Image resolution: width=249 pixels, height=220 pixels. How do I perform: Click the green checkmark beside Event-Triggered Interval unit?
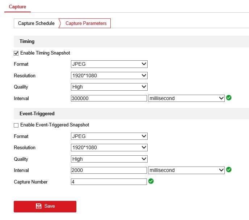(229, 170)
